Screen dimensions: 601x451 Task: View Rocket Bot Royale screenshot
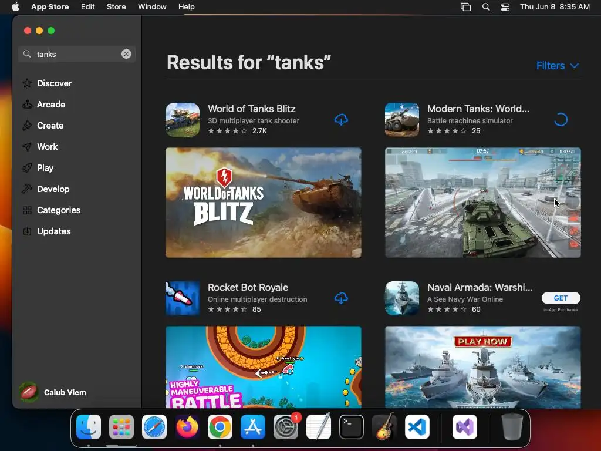click(264, 367)
